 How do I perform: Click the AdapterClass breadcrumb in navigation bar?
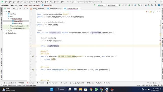tap(47, 5)
